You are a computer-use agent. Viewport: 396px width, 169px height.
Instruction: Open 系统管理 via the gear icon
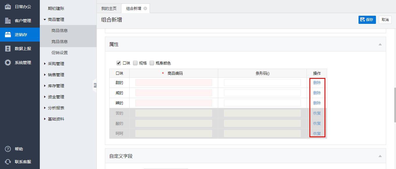tap(8, 63)
